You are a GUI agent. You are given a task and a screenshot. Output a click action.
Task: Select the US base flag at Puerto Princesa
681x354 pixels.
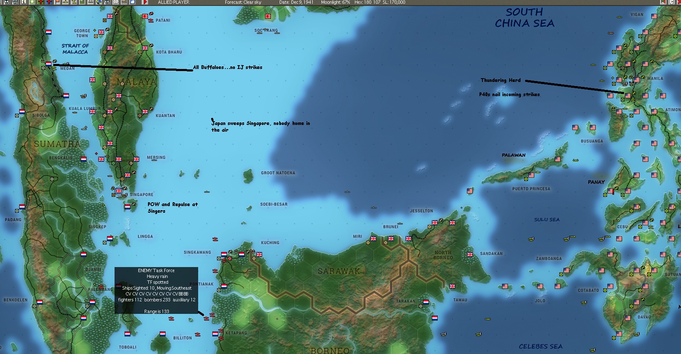pos(531,175)
